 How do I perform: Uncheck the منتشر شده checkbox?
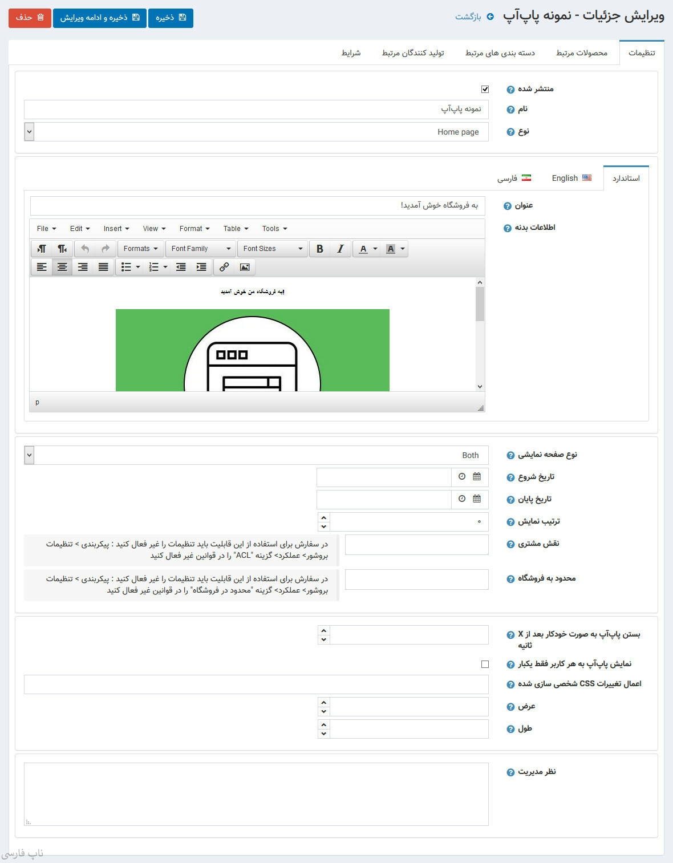pos(485,89)
